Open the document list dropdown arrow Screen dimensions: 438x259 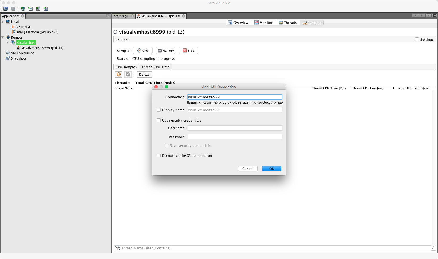tap(429, 15)
